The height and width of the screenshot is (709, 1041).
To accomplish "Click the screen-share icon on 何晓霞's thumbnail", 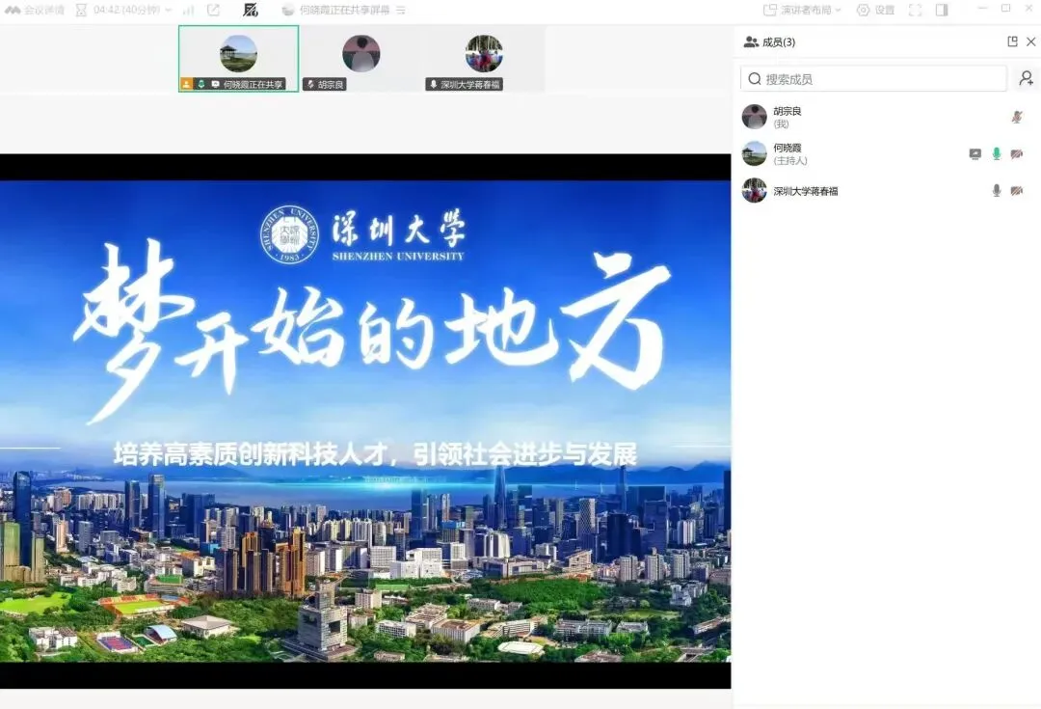I will (x=215, y=84).
